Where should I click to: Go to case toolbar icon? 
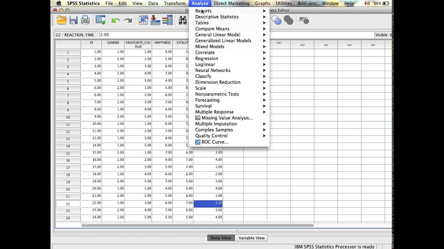(x=144, y=20)
